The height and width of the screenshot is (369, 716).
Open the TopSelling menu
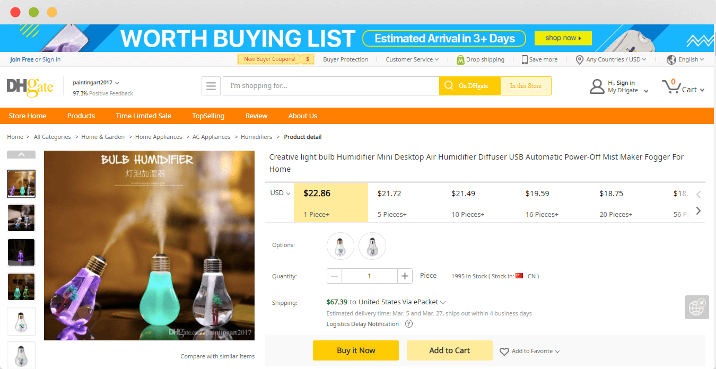(x=208, y=116)
